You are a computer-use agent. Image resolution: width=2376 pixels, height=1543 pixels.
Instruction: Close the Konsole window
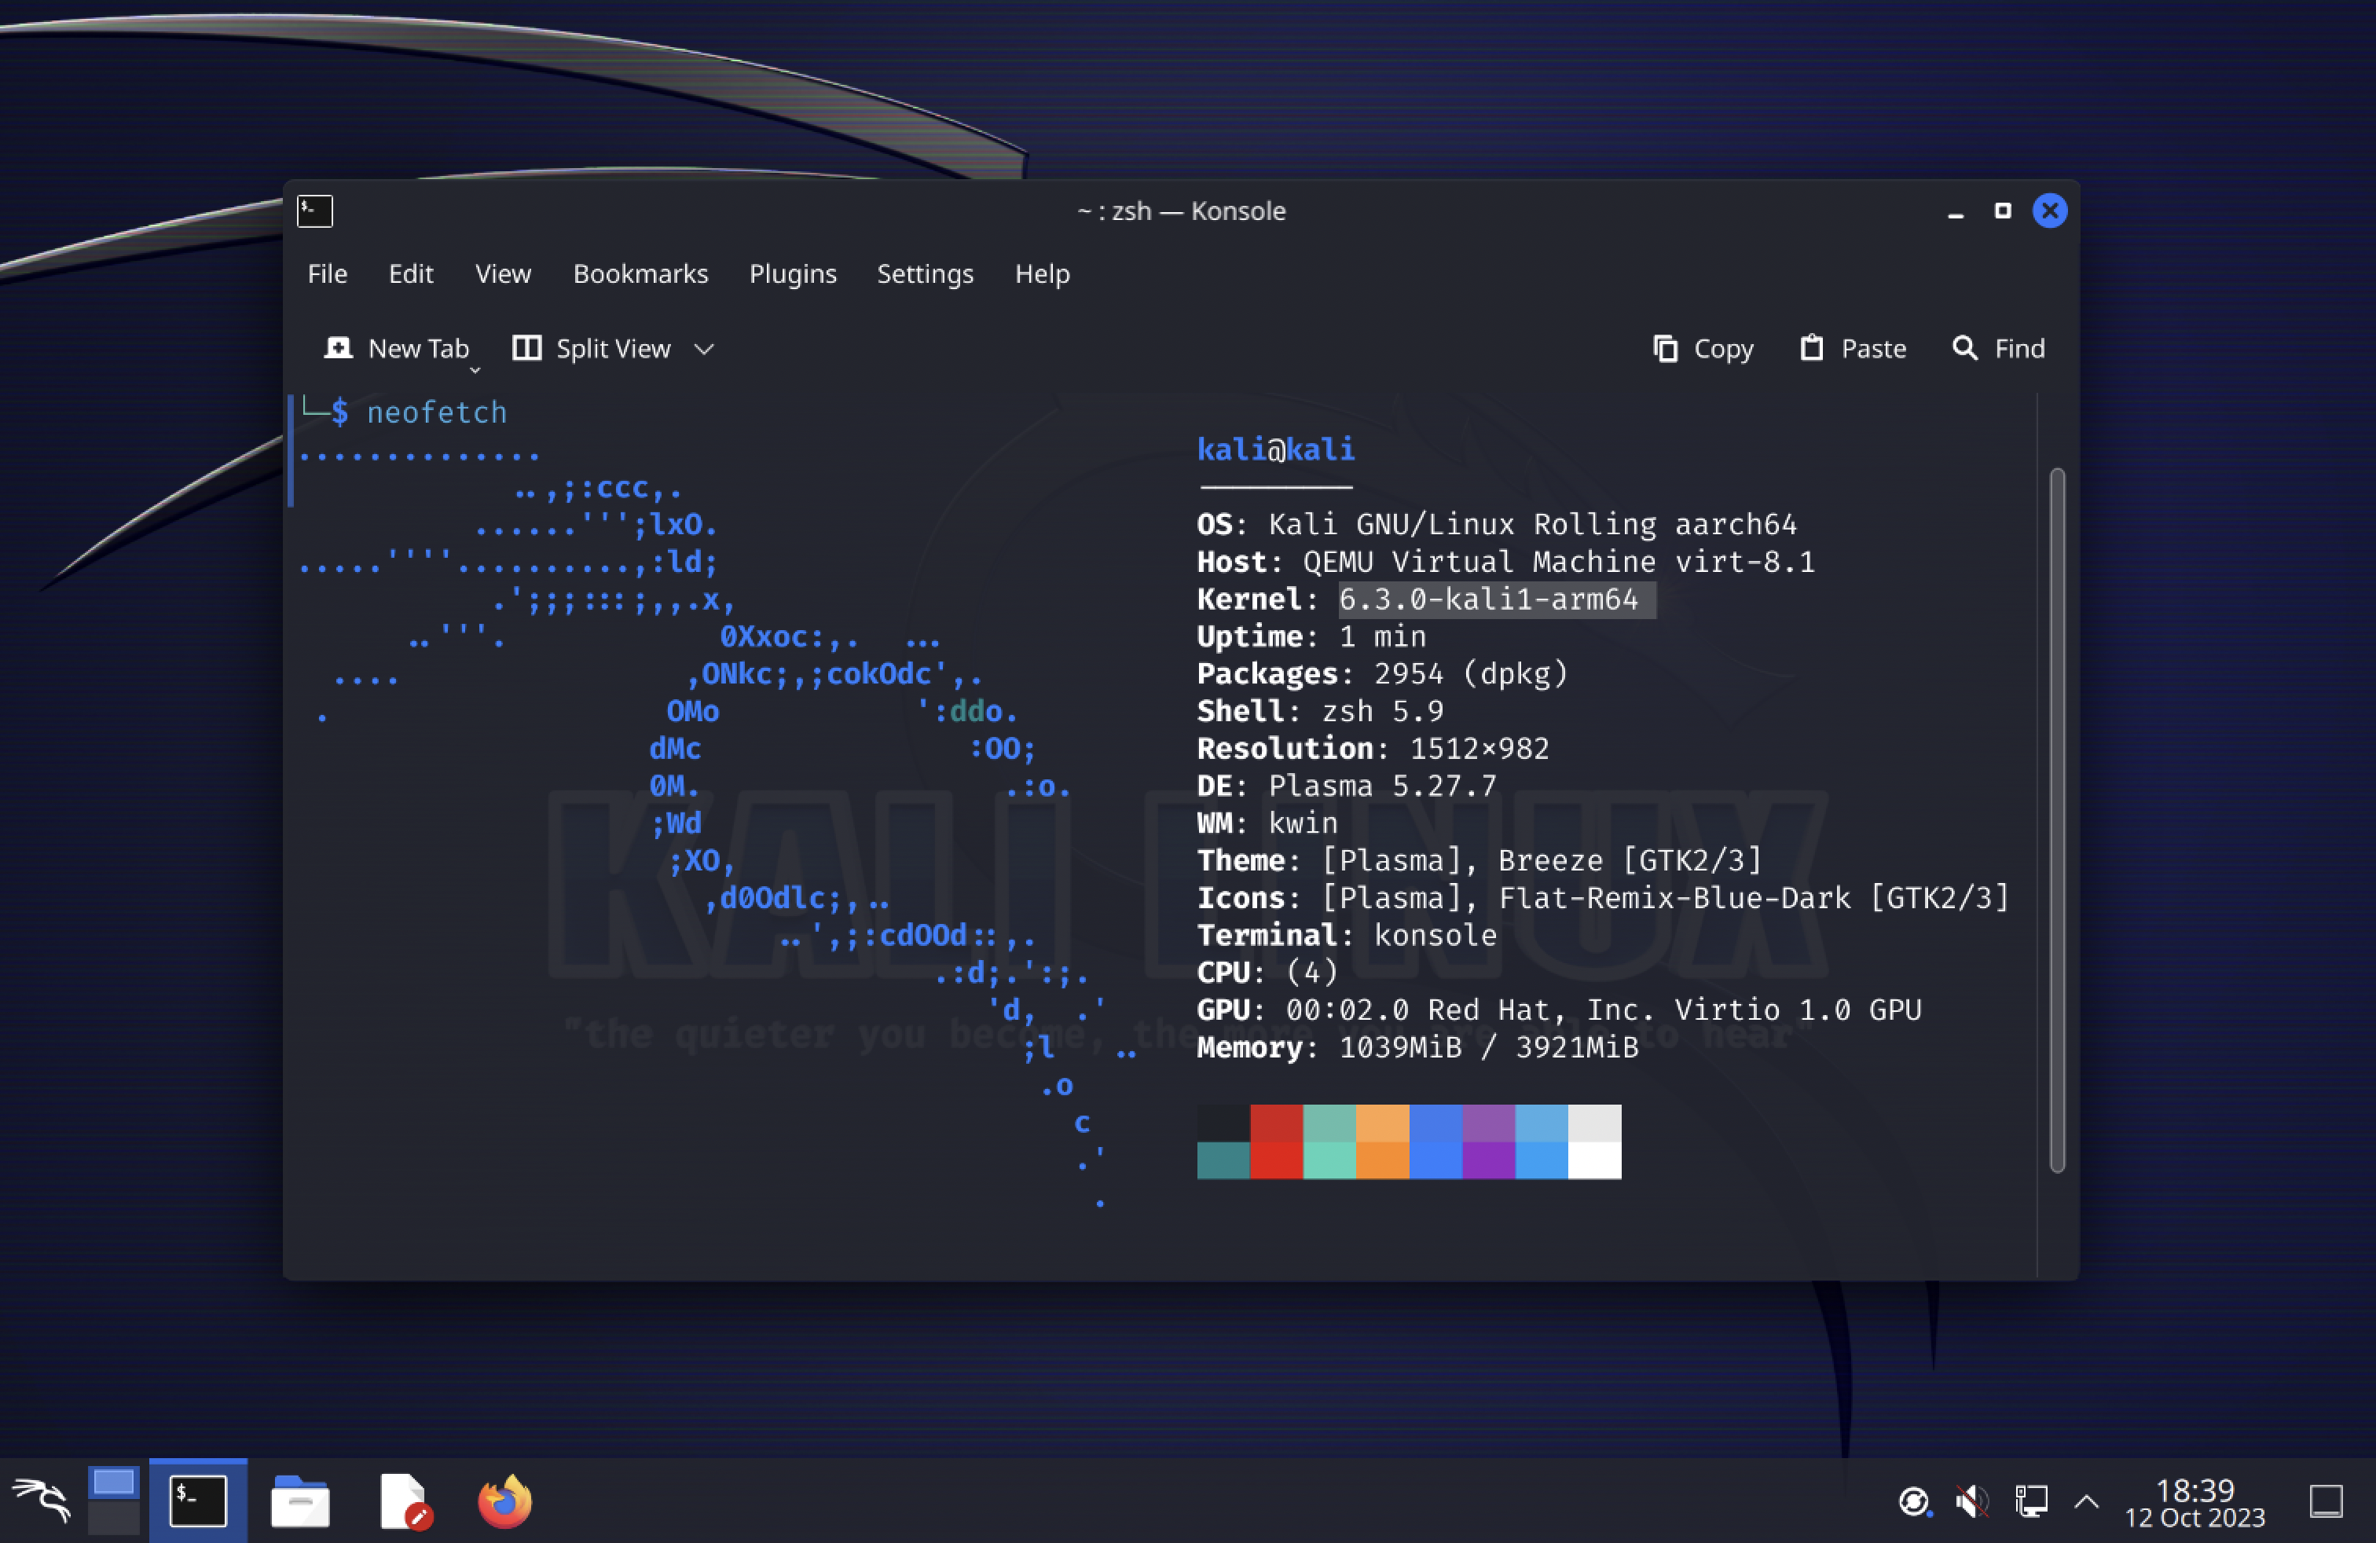click(2050, 211)
